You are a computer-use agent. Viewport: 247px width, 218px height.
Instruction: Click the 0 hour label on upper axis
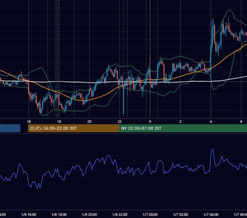pyautogui.click(x=150, y=122)
